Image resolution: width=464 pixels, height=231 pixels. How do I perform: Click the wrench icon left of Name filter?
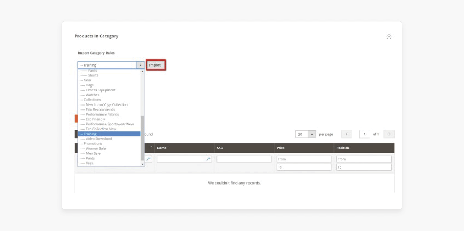pos(149,159)
